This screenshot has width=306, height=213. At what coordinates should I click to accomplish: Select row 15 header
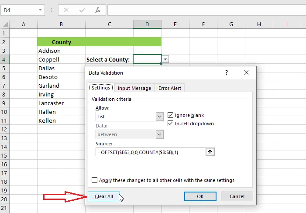(4, 155)
